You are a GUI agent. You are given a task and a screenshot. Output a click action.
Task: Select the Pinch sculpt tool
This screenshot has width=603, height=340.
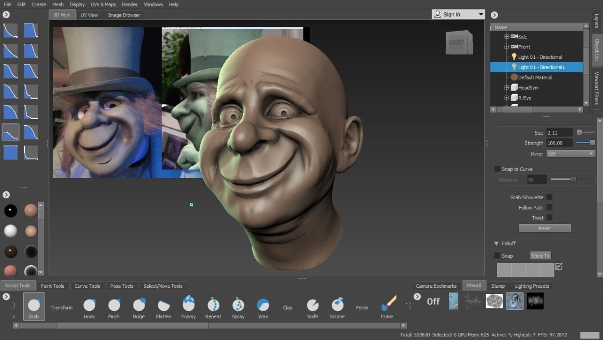[114, 308]
